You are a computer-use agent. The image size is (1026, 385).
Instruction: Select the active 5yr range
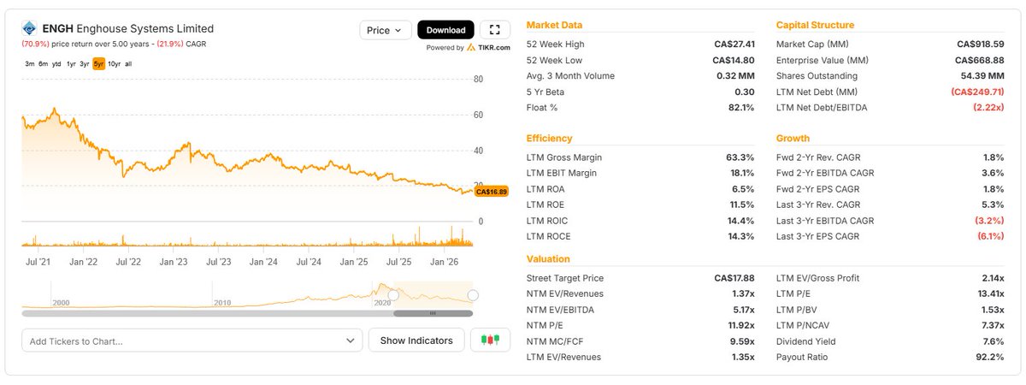click(99, 63)
